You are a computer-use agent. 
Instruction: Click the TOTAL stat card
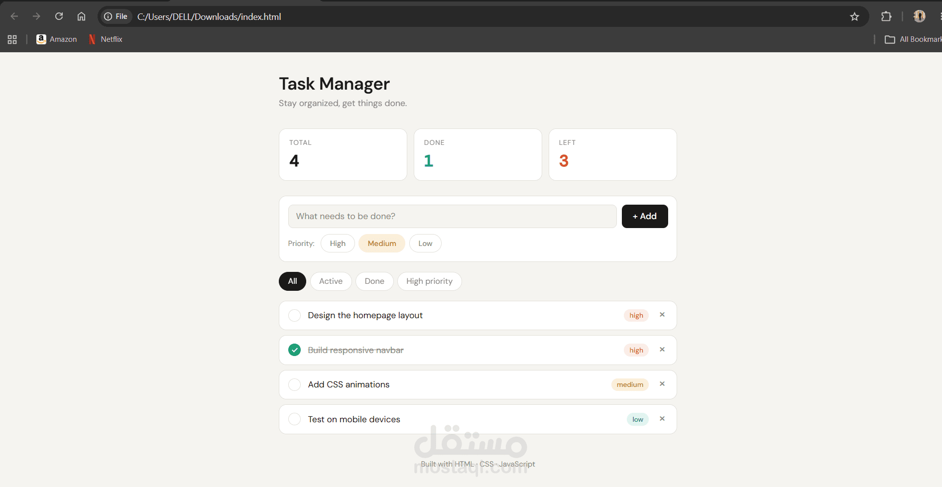coord(343,155)
